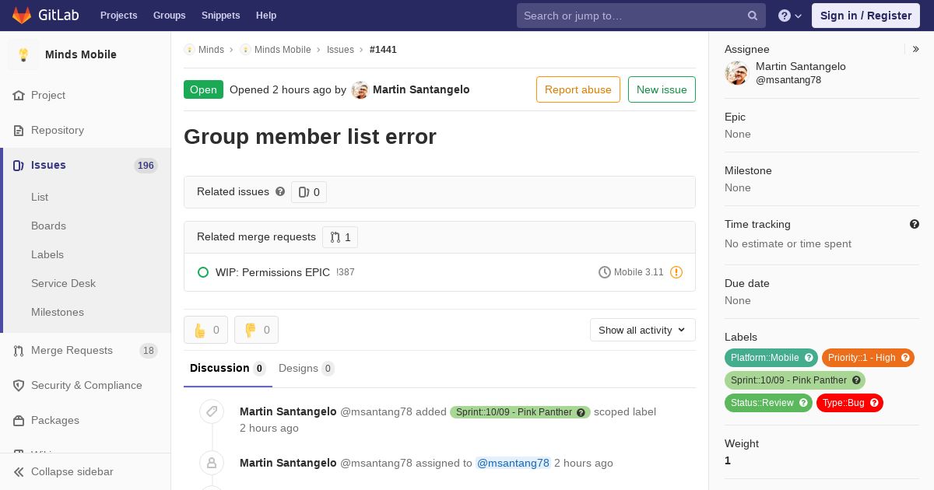This screenshot has height=490, width=934.
Task: Click Sprint::10/09 - Pink Panther label in activity
Action: 520,412
